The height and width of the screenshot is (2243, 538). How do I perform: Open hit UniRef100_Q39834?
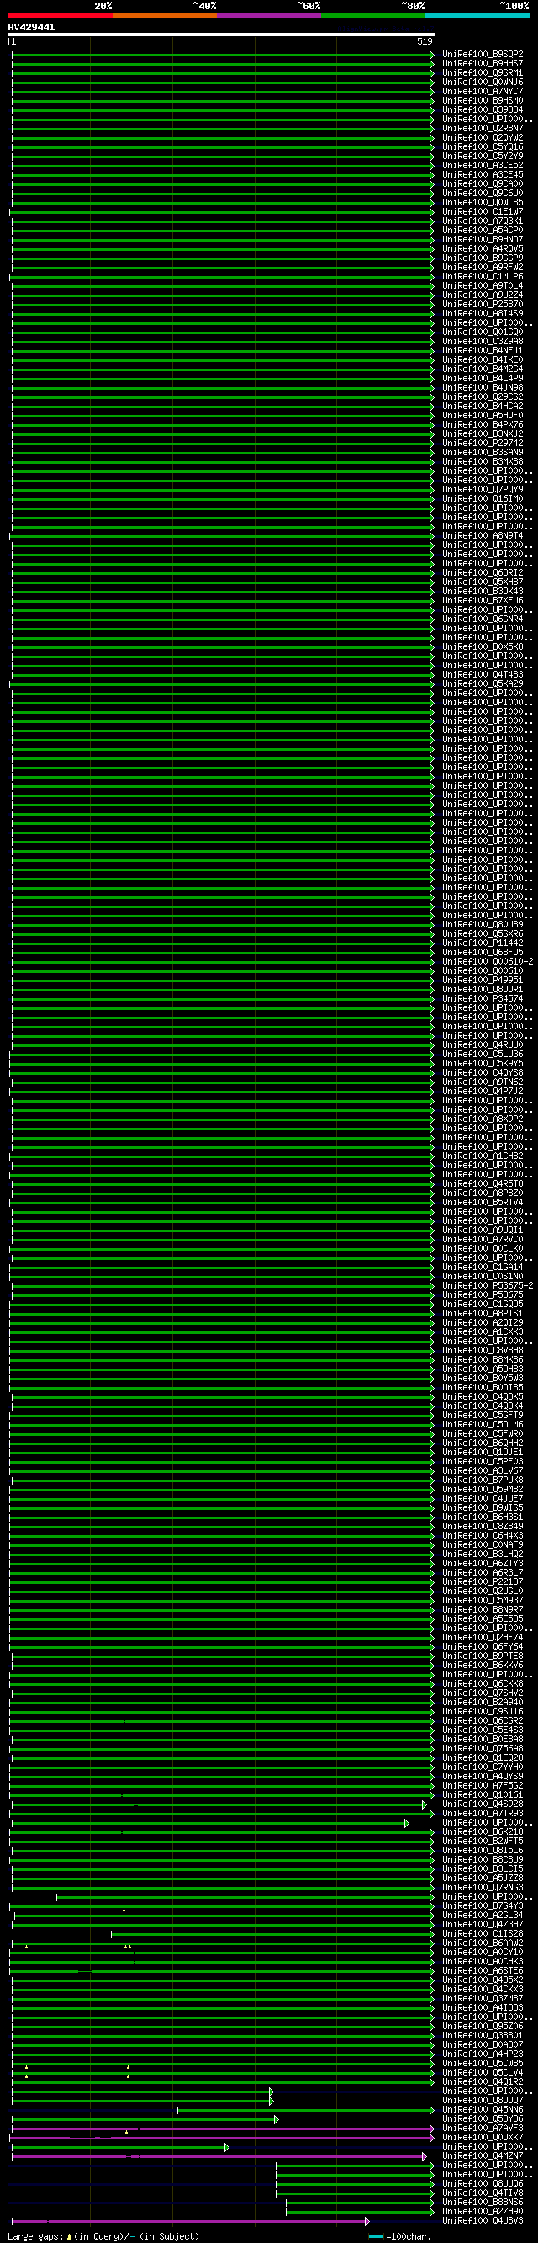tap(483, 109)
